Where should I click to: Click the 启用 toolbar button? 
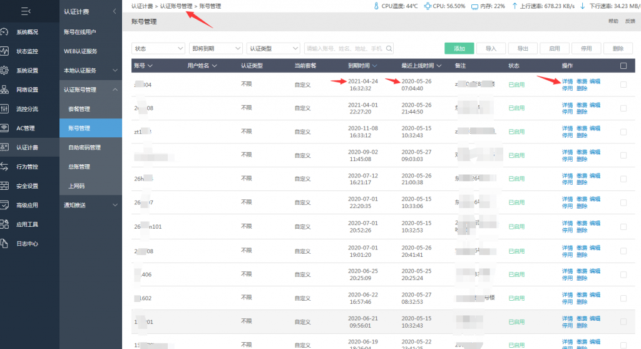tap(555, 48)
